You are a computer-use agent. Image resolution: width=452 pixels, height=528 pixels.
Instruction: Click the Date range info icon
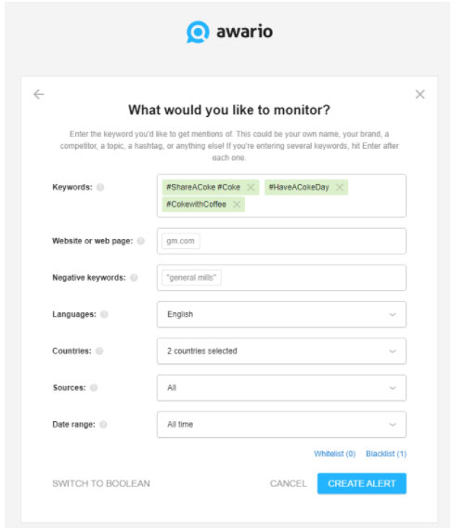pos(103,425)
